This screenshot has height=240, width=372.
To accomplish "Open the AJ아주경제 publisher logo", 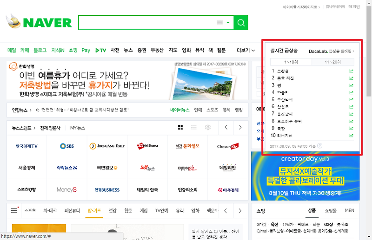I will tap(228, 190).
